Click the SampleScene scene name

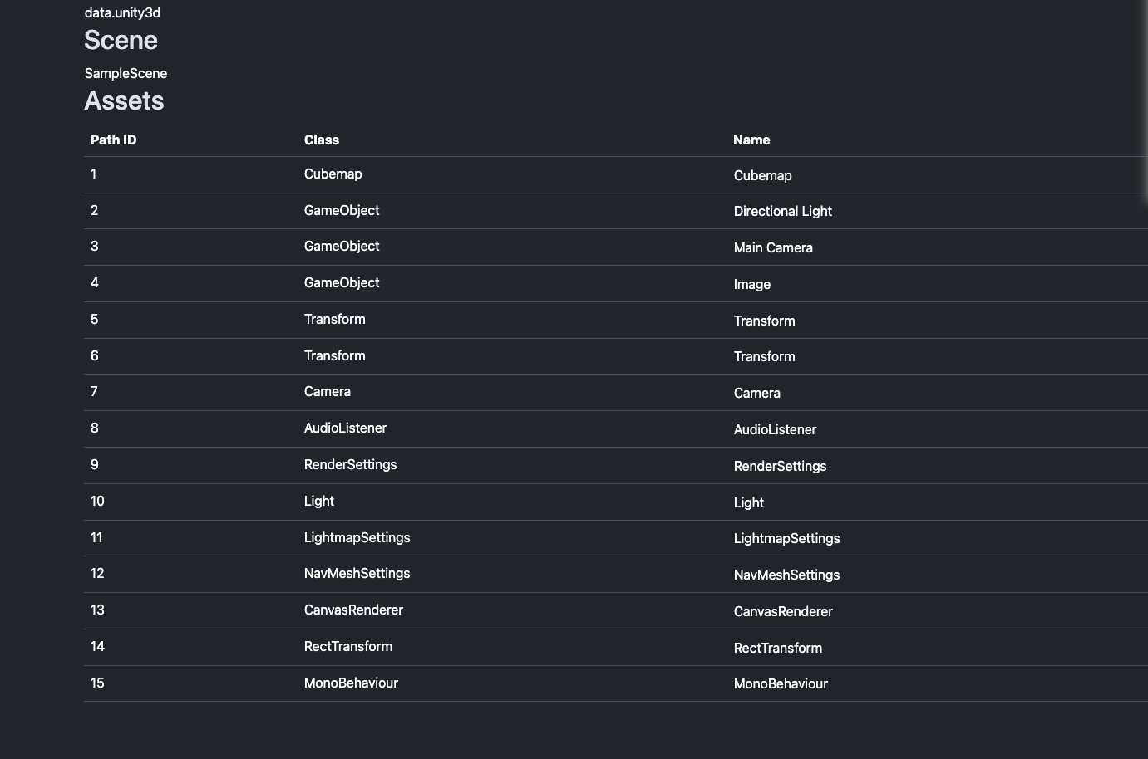point(126,73)
